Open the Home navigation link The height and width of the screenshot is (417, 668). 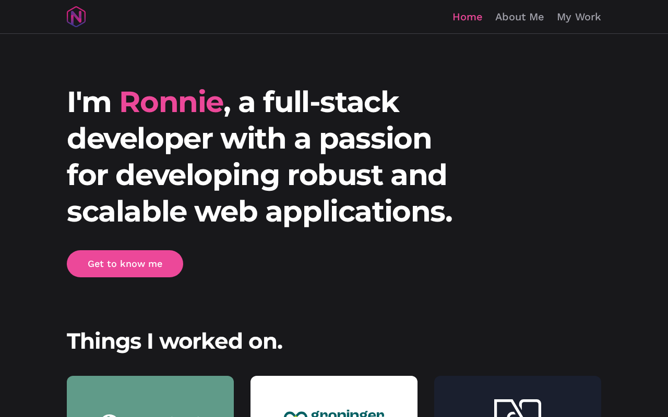[467, 17]
